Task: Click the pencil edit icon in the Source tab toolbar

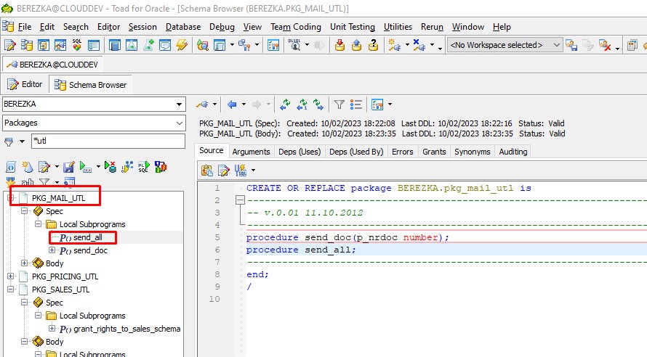Action: click(x=223, y=170)
